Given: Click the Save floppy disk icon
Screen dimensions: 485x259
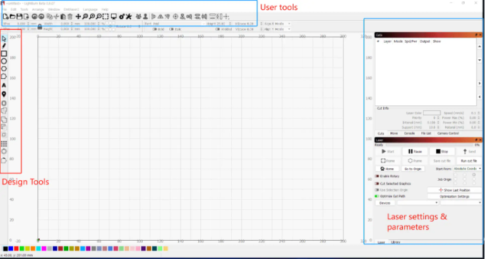Looking at the screenshot, I should pos(20,16).
